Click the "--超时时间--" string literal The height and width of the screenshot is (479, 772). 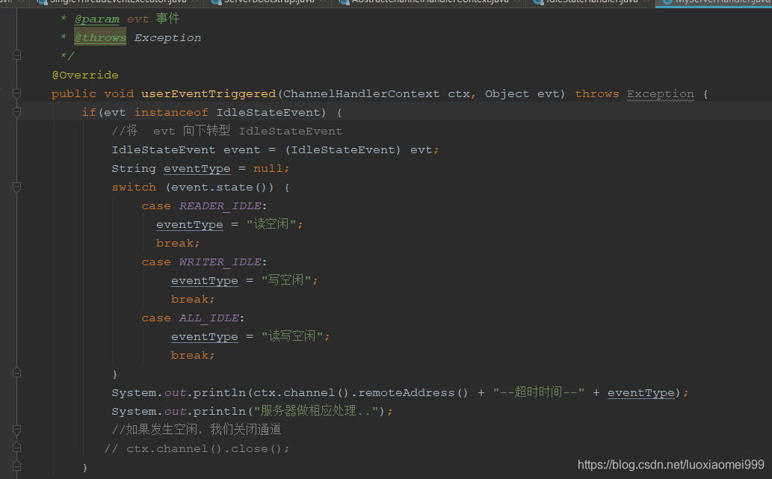coord(539,392)
